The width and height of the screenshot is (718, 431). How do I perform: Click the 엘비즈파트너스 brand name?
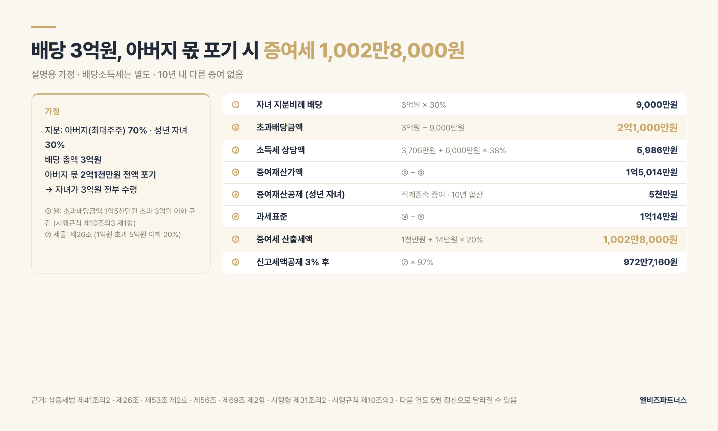tap(663, 400)
